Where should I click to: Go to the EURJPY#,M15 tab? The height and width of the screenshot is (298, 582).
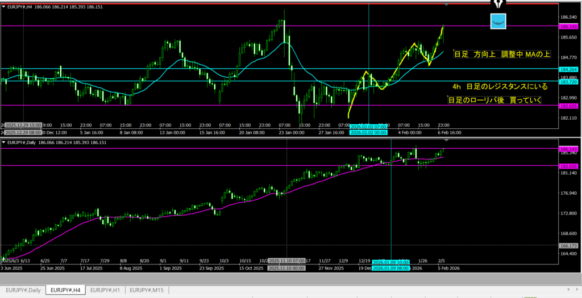(148, 289)
